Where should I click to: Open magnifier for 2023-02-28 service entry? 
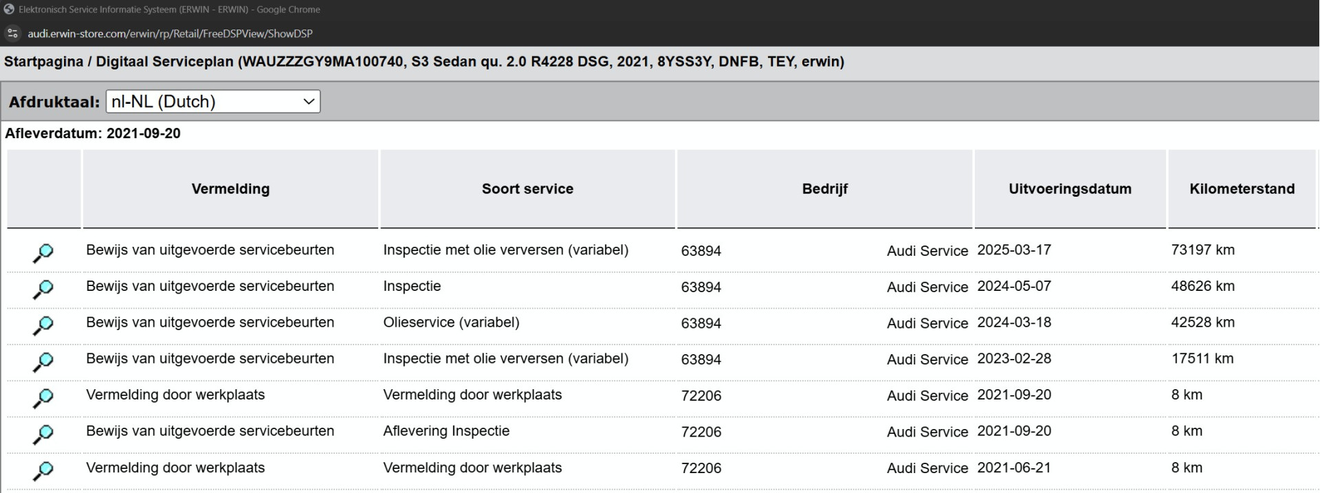pyautogui.click(x=43, y=362)
